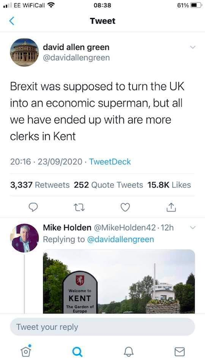Tap @davidallengreen mention in reply
The width and height of the screenshot is (205, 364).
point(120,240)
